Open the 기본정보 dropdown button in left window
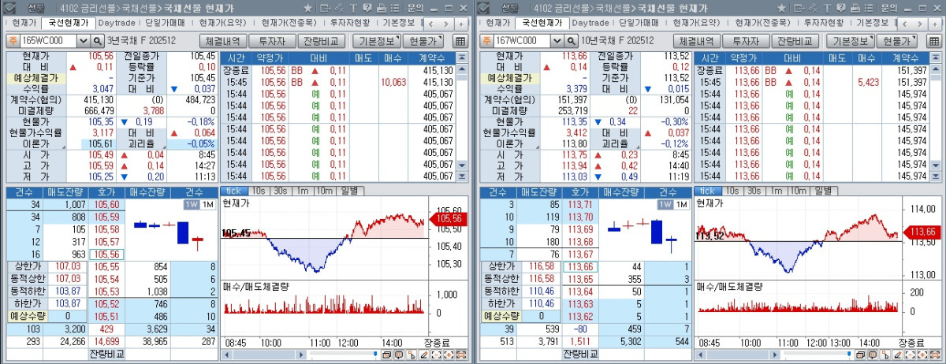 376,41
